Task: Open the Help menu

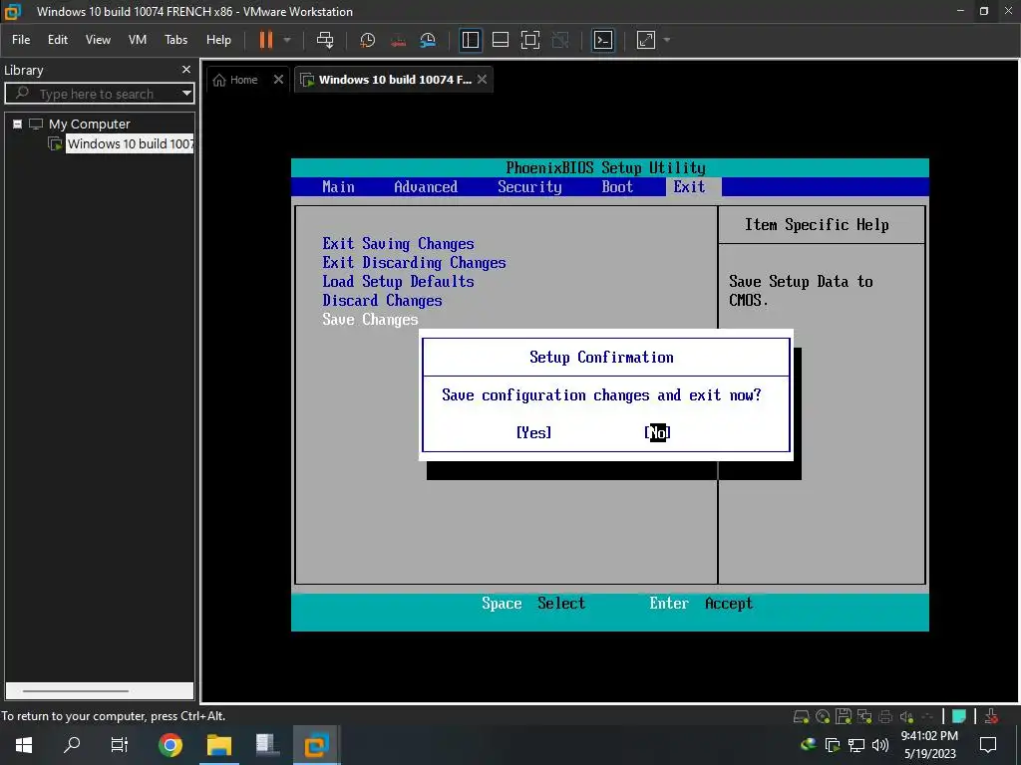Action: tap(218, 40)
